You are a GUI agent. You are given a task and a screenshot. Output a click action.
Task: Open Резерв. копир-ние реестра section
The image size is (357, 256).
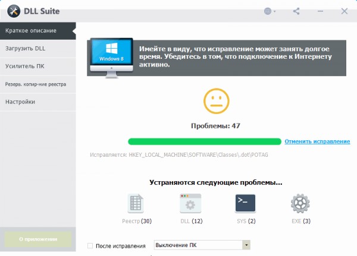point(38,84)
